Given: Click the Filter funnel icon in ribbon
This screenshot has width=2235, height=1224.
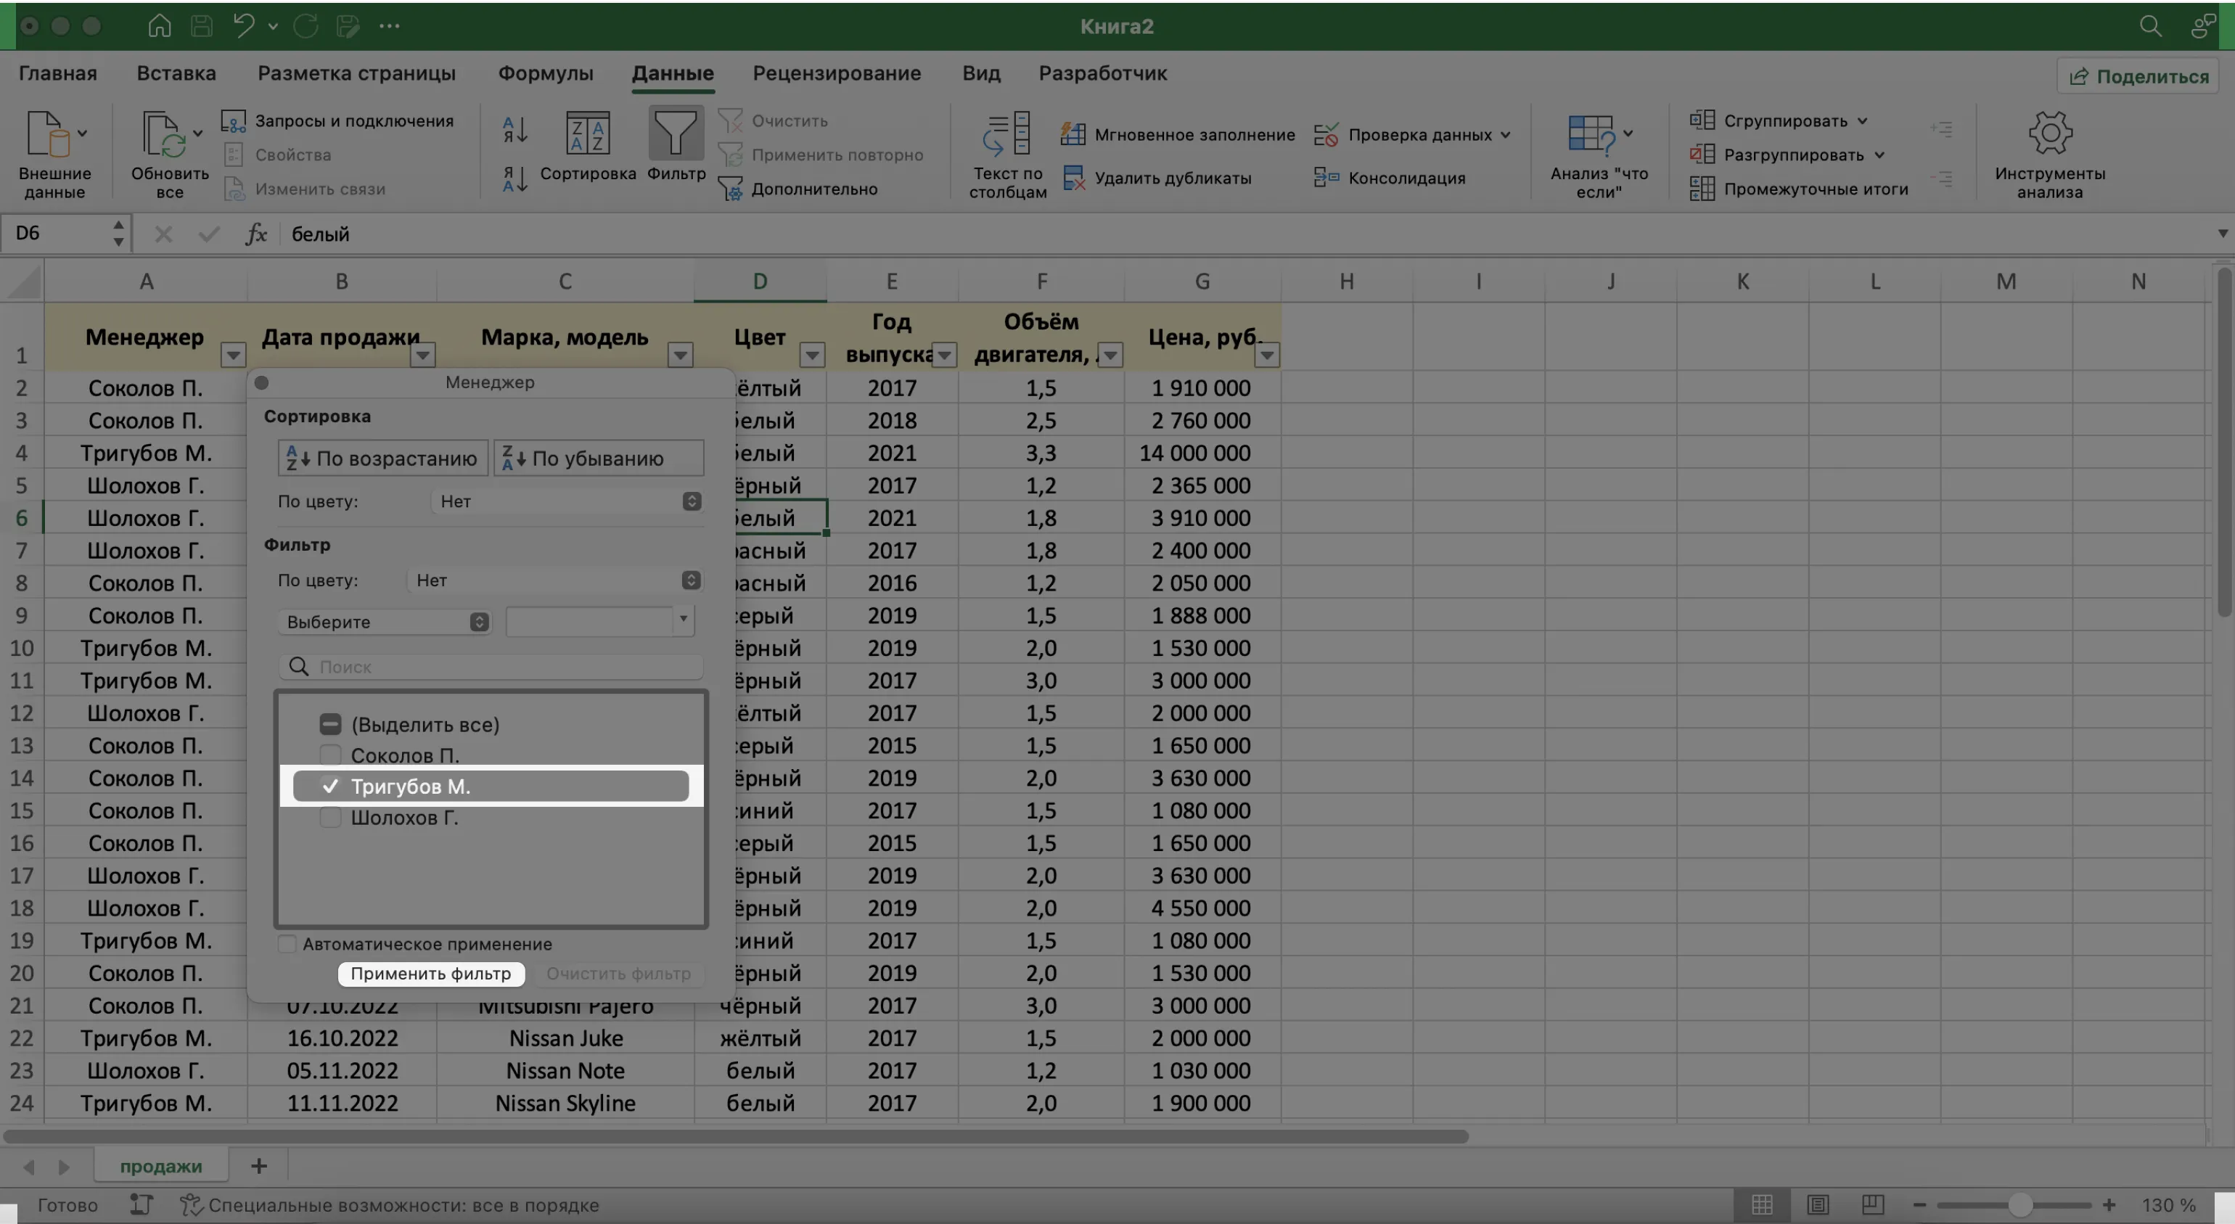Looking at the screenshot, I should (676, 134).
